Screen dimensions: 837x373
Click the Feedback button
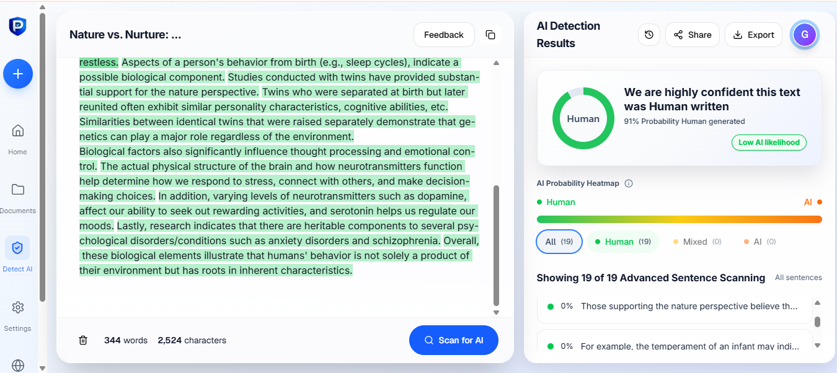coord(444,35)
